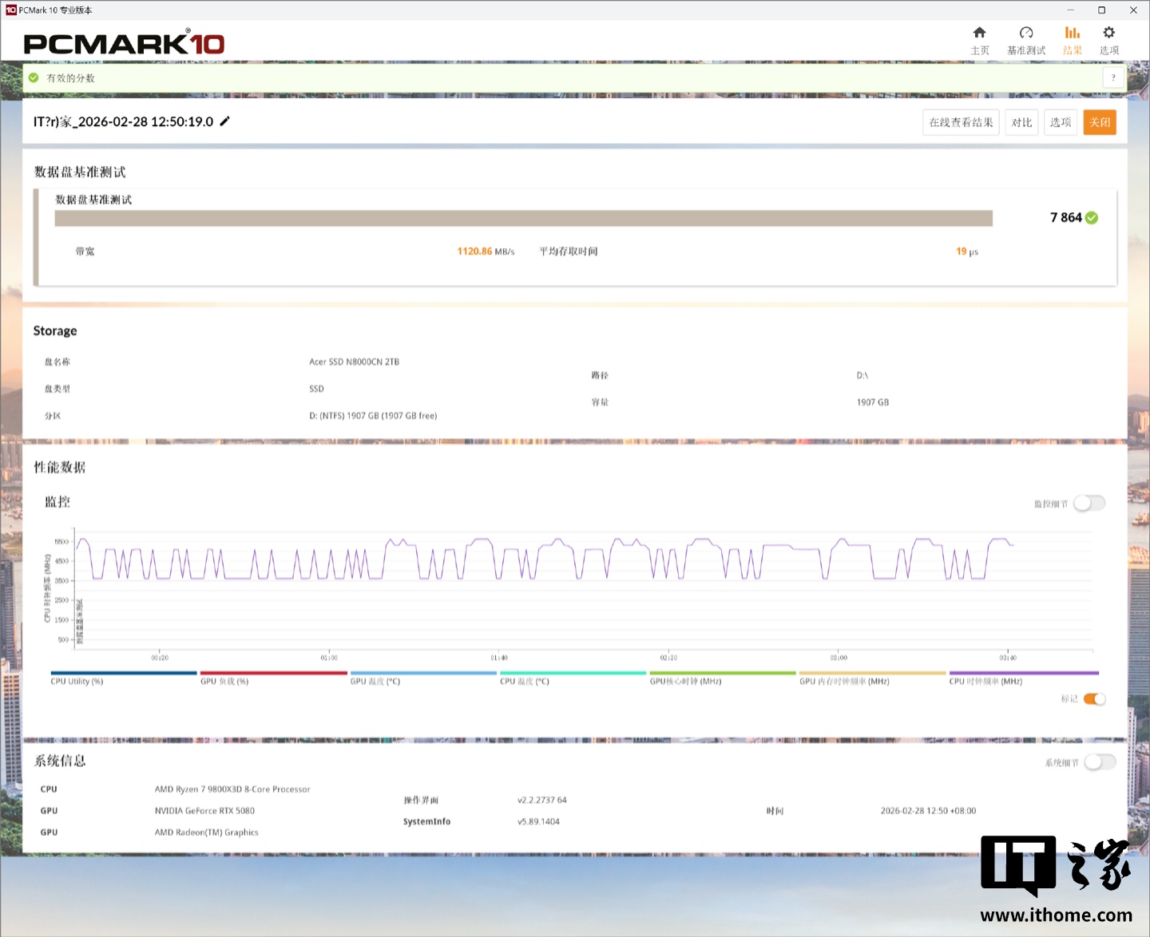The image size is (1150, 937).
Task: Open the Options gear icon
Action: click(1108, 34)
